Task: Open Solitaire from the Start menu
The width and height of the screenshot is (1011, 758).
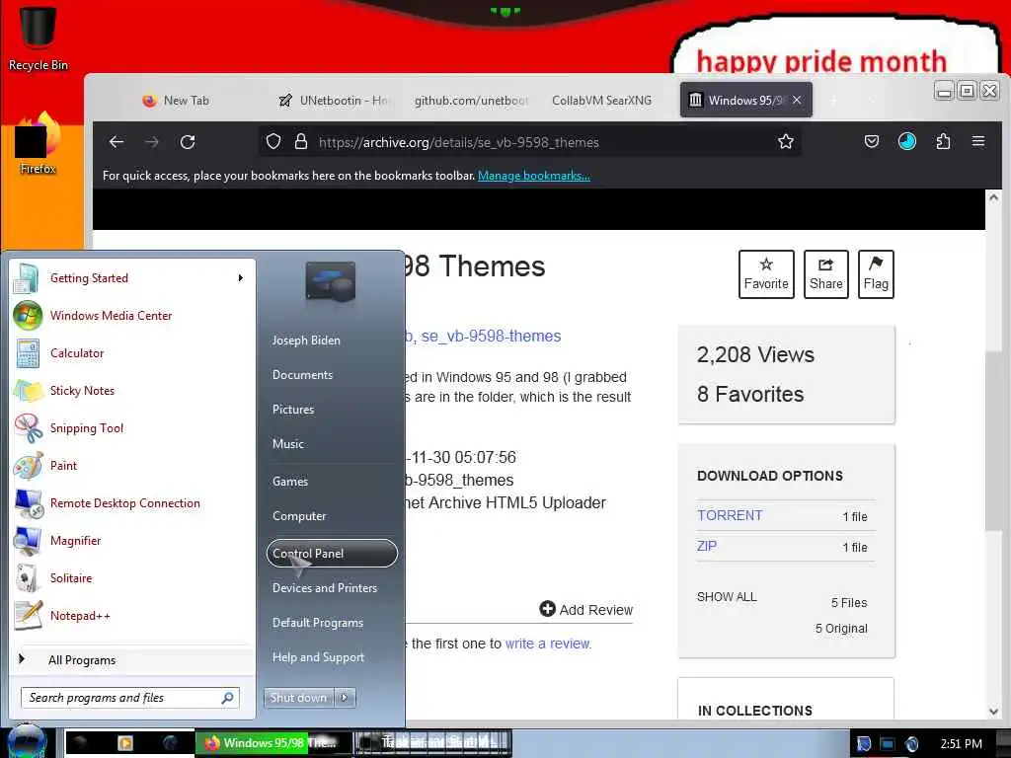Action: (x=132, y=577)
